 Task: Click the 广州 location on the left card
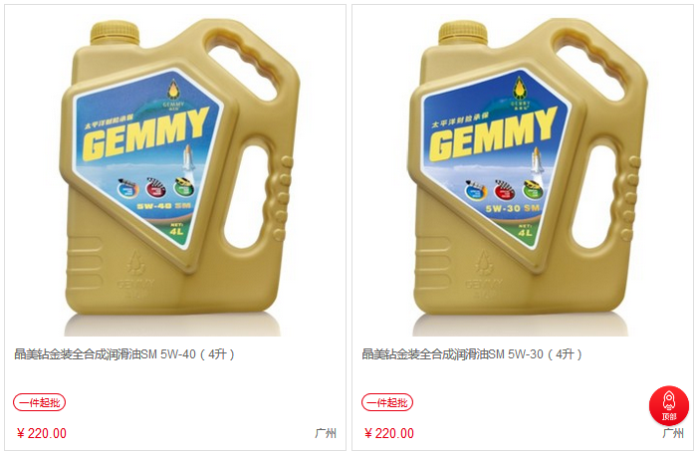(326, 433)
